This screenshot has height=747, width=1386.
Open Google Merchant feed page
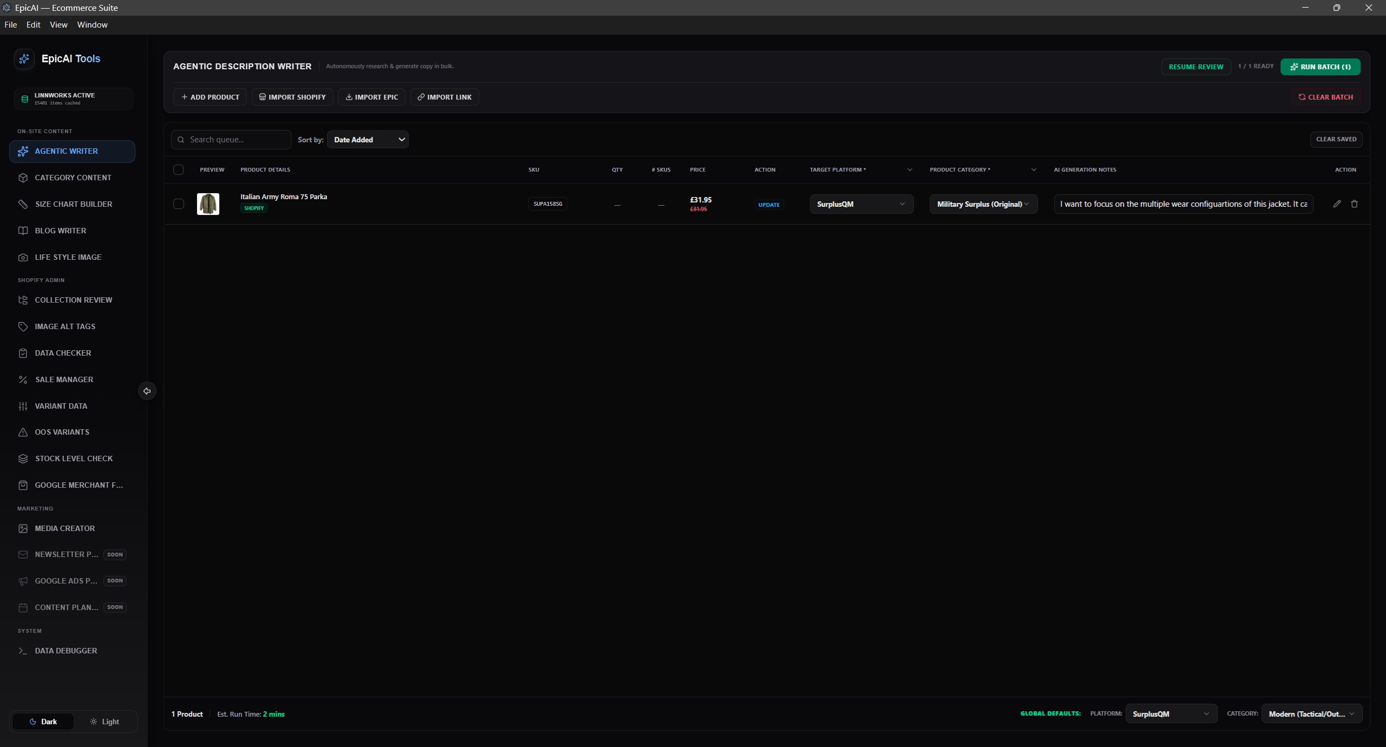[72, 485]
